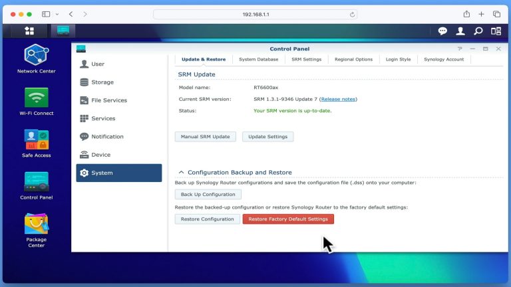Click the Control Panel window title icon
511x287 pixels.
click(x=81, y=48)
